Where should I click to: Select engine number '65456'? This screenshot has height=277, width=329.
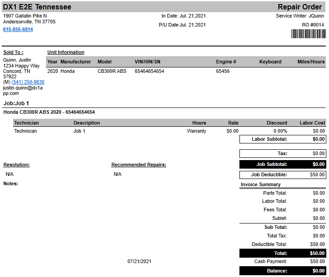223,71
